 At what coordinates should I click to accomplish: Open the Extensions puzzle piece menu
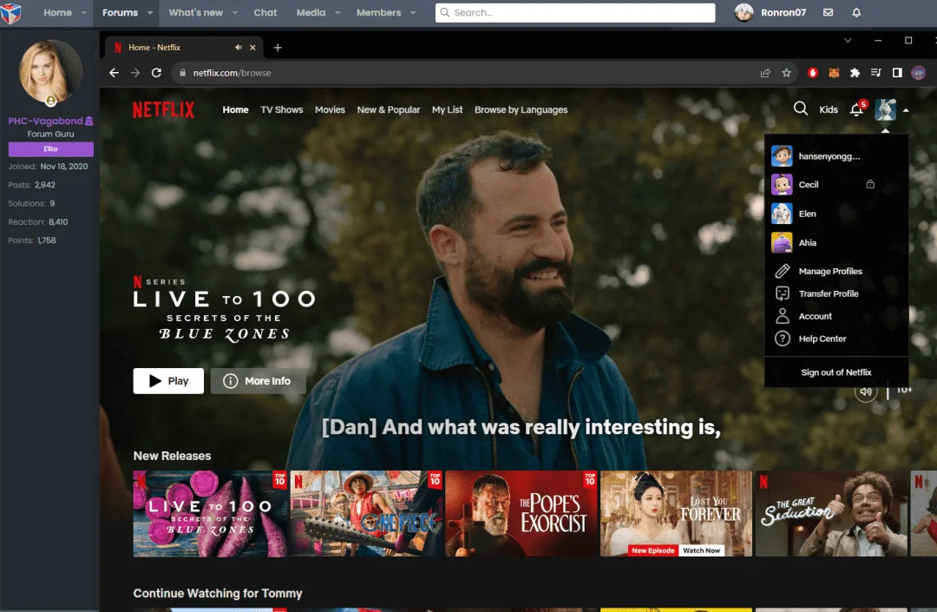[x=855, y=73]
